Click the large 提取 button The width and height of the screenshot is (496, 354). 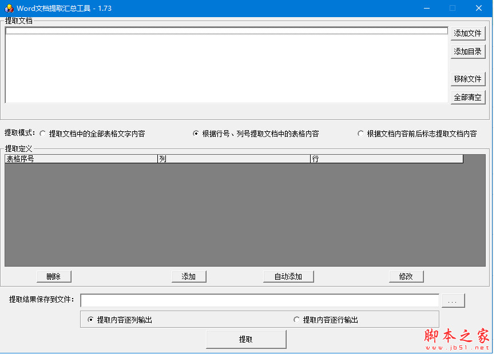click(246, 339)
